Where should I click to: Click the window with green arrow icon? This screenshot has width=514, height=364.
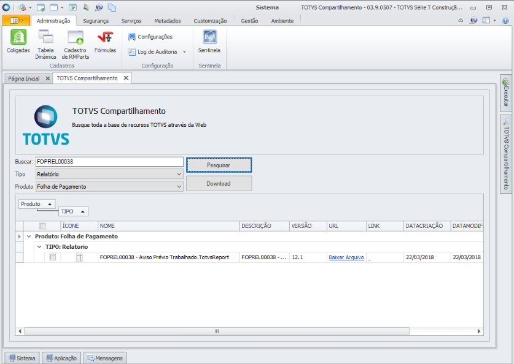click(41, 7)
